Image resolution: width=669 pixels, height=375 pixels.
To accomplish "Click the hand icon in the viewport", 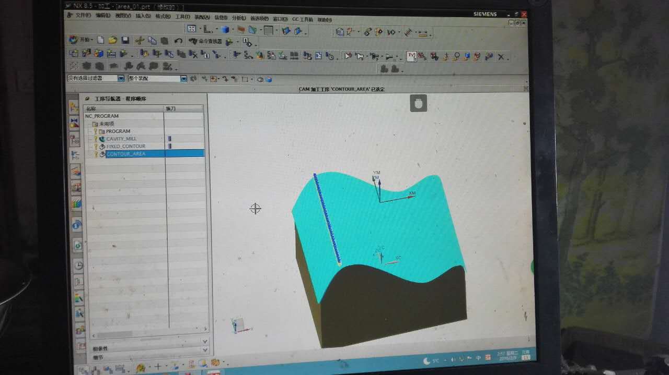I will (x=418, y=103).
